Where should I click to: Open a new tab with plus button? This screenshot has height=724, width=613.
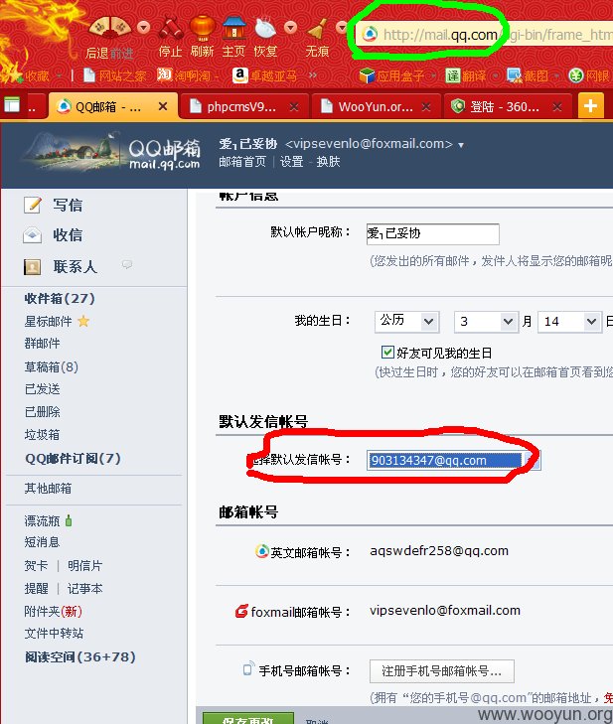[590, 106]
